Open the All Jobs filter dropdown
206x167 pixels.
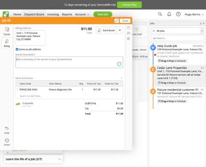pos(177,31)
